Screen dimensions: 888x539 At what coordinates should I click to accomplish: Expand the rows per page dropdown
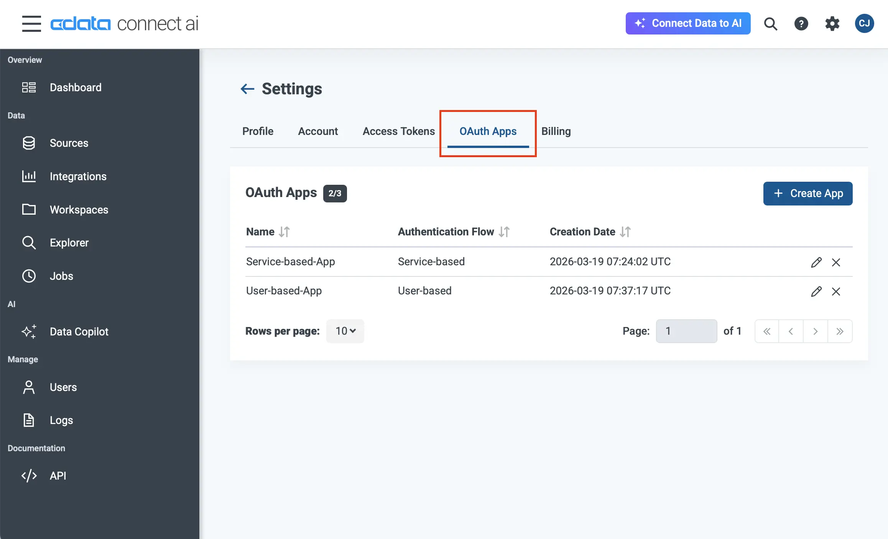click(345, 331)
